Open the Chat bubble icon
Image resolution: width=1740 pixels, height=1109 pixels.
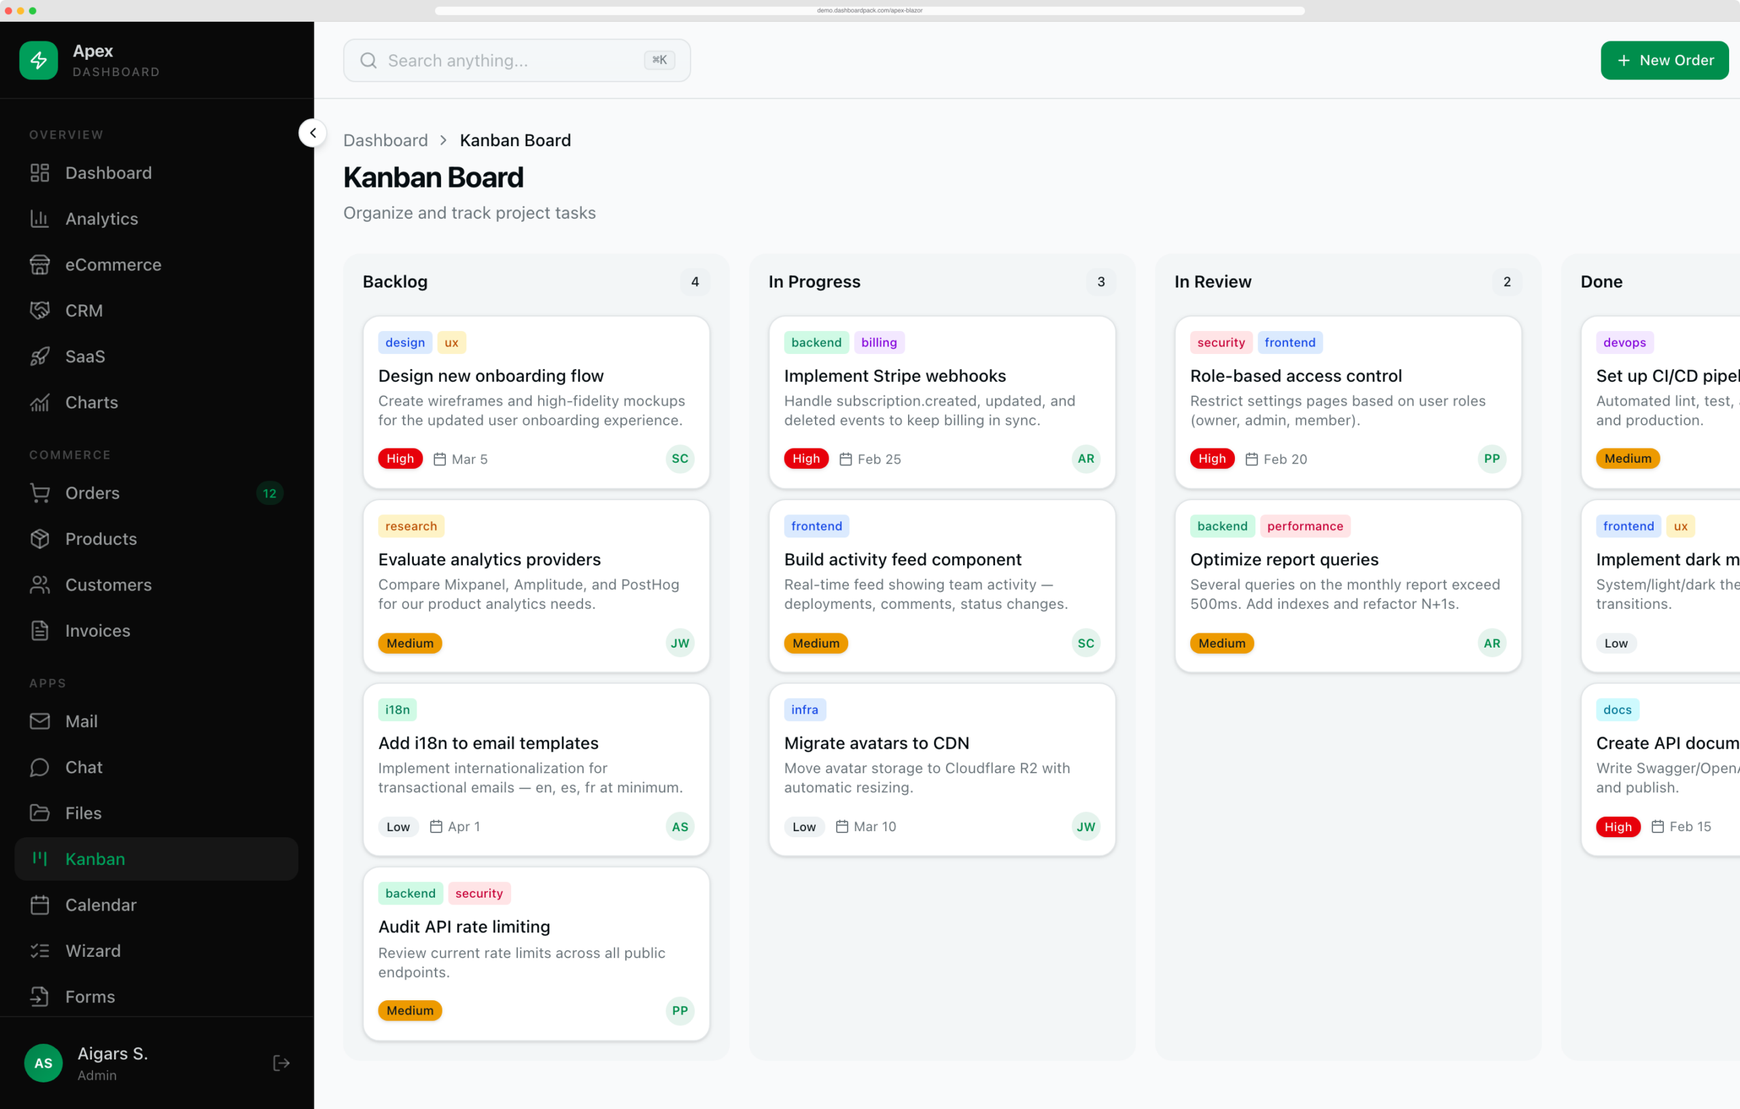[39, 767]
